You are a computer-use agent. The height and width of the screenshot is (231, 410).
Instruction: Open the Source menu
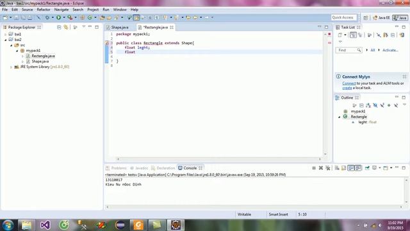point(27,10)
